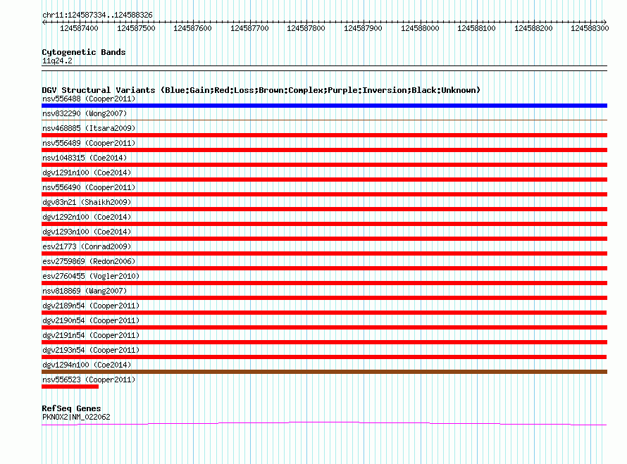The width and height of the screenshot is (627, 464).
Task: Open variant nsv468885 (Itsara2009) label
Action: (x=89, y=128)
